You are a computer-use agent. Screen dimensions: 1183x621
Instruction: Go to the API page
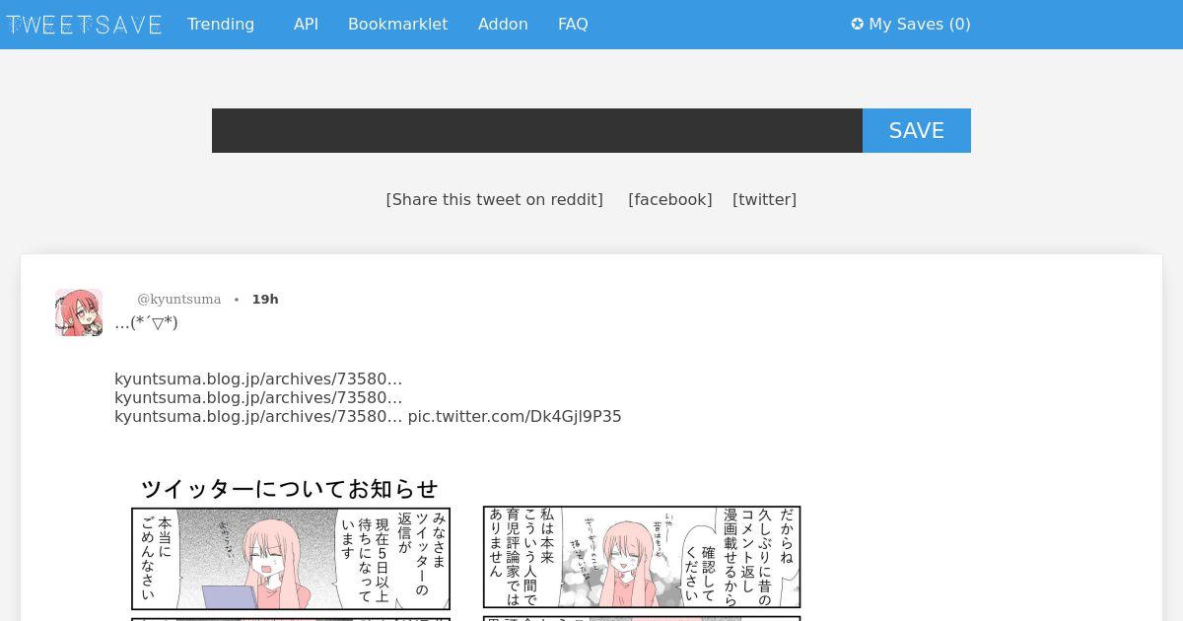[x=306, y=25]
